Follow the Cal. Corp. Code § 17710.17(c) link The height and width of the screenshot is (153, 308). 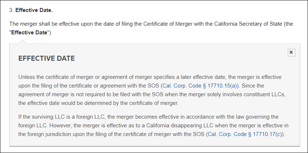(245, 134)
